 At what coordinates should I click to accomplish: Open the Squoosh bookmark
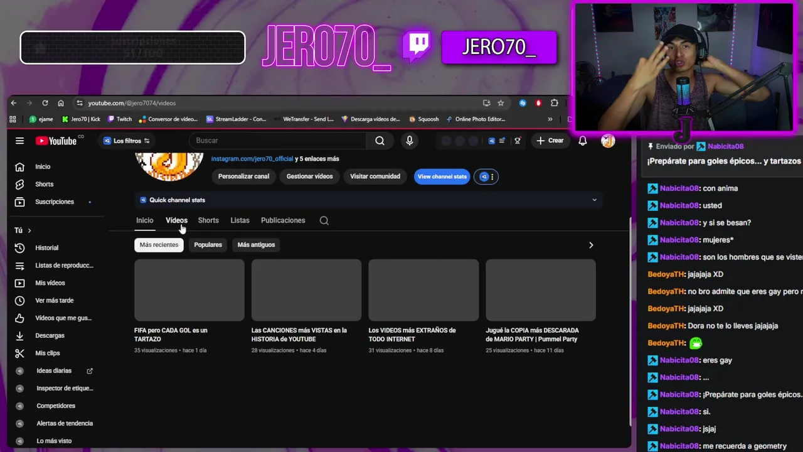[x=424, y=119]
